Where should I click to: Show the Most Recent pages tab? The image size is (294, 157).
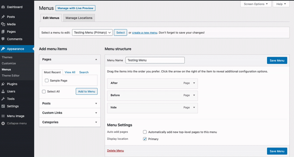pos(52,72)
